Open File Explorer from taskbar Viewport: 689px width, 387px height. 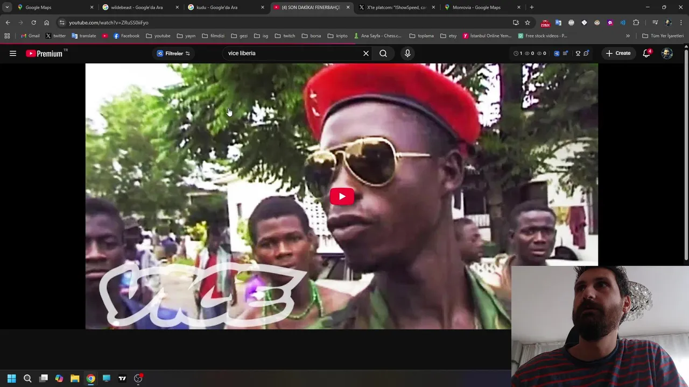(75, 378)
